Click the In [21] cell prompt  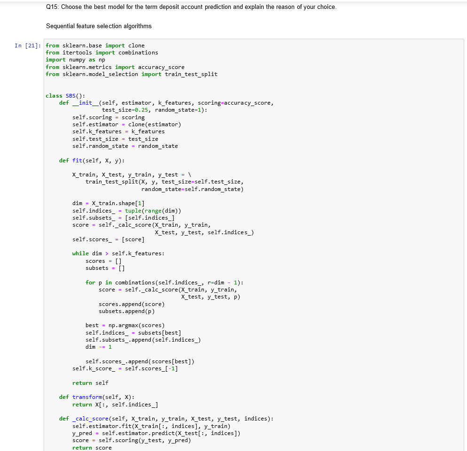pos(28,46)
